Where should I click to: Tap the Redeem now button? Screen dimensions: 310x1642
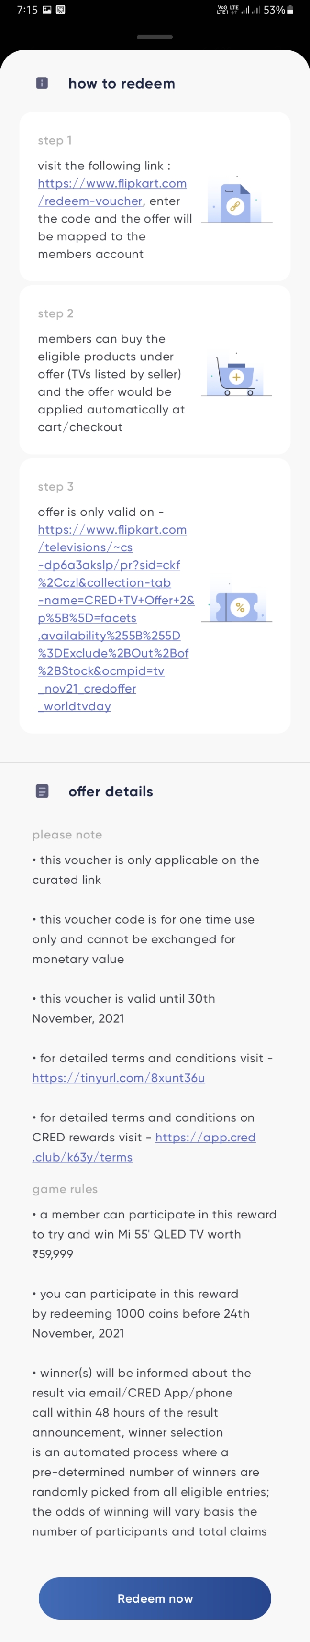(155, 1598)
